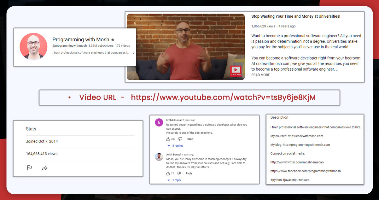
Task: Click the @programmingwithmosh handle
Action: pos(69,46)
